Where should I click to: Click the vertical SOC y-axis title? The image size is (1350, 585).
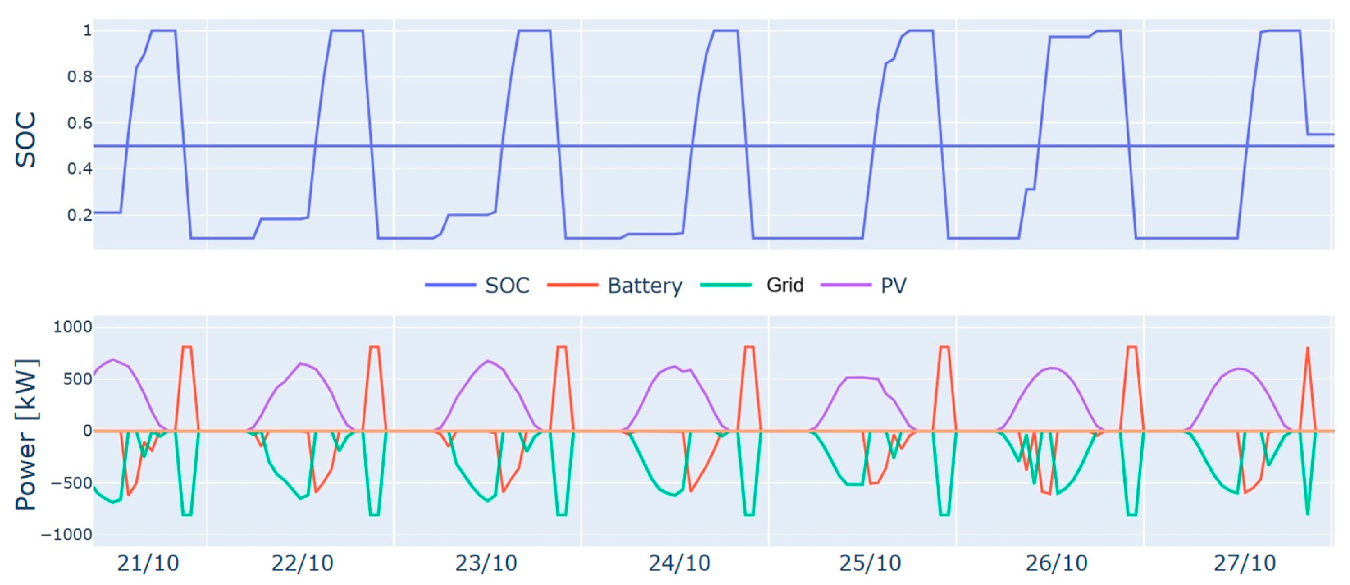pos(26,139)
